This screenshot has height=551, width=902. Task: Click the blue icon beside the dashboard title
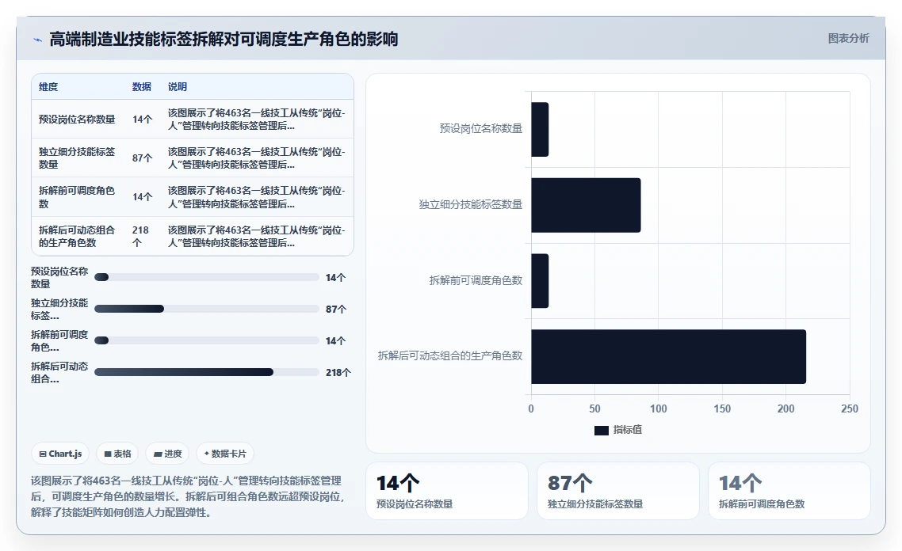point(38,40)
